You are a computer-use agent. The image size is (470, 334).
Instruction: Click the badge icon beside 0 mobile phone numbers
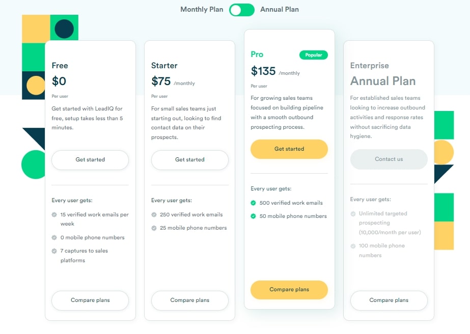[x=54, y=238]
